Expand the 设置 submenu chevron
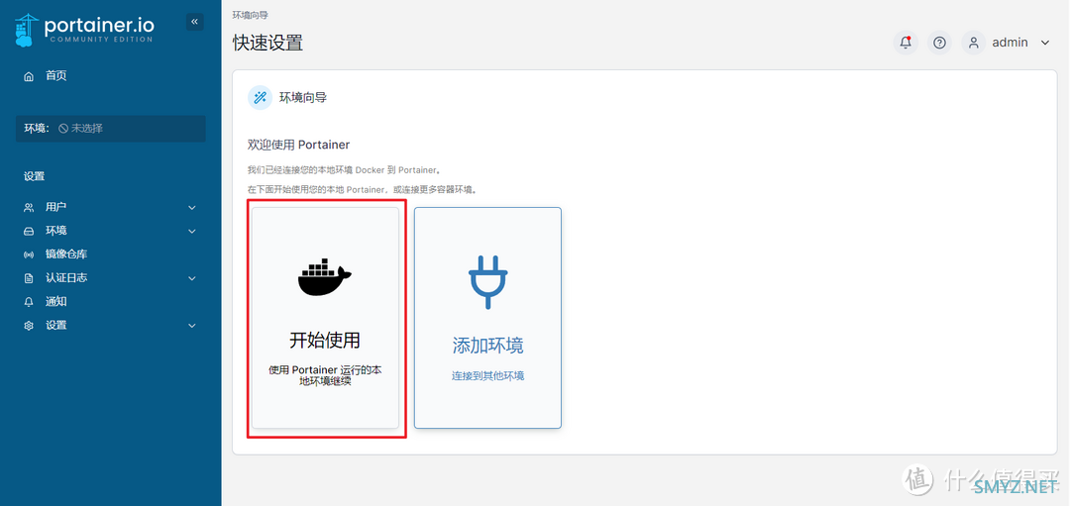Image resolution: width=1070 pixels, height=506 pixels. (192, 326)
